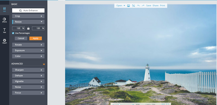Open the Effects panel

(x=4, y=20)
